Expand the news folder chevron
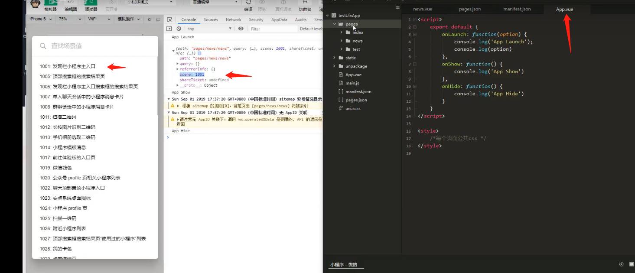This screenshot has height=273, width=635. pyautogui.click(x=342, y=41)
